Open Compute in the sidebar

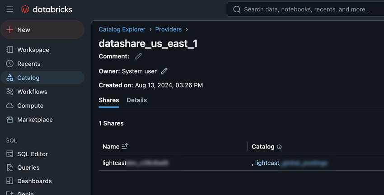pos(42,106)
